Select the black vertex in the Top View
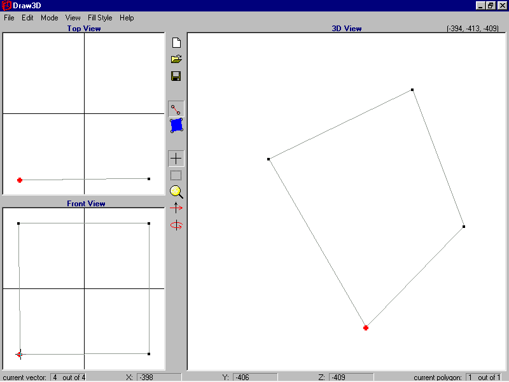 [149, 179]
